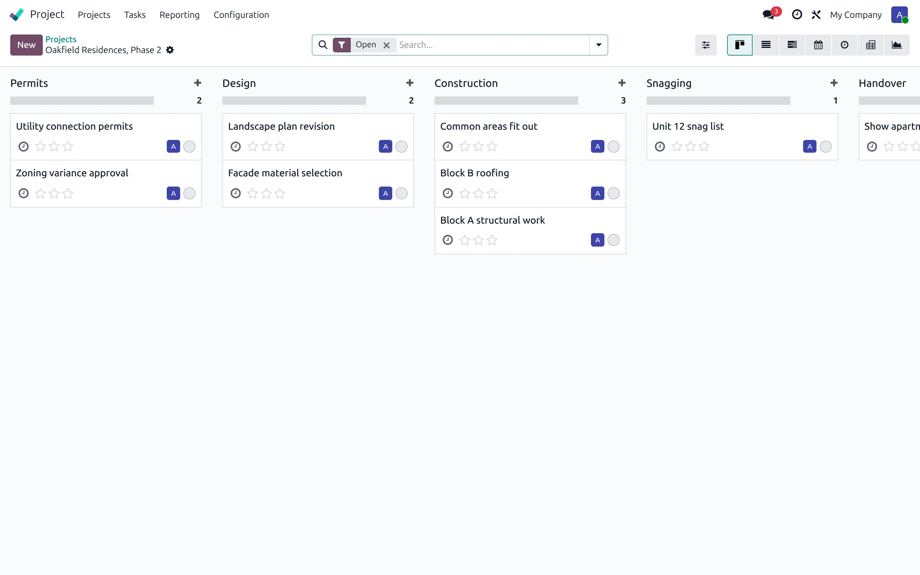
Task: Set second priority star on Unit 12 snag list
Action: coord(690,146)
